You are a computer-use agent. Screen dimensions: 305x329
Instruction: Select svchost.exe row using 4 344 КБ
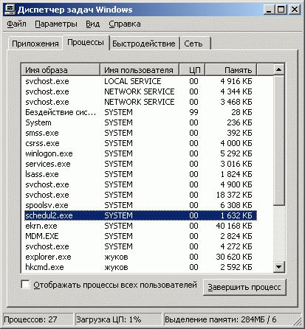140,91
